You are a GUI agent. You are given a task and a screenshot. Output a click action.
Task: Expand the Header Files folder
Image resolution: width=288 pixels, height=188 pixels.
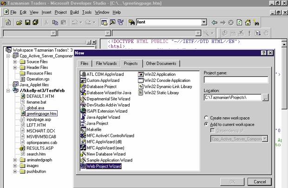click(15, 67)
